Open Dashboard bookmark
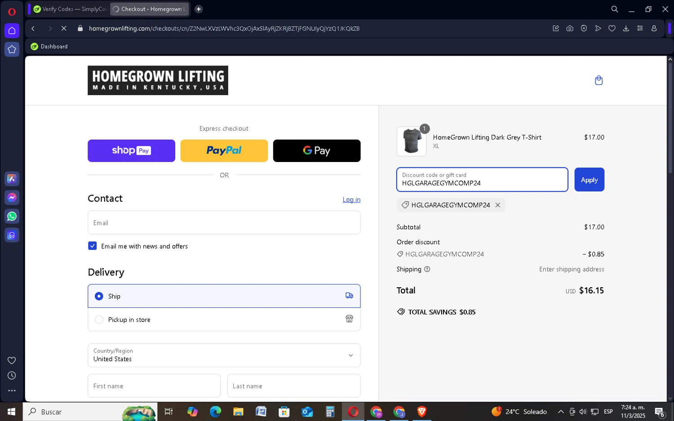The height and width of the screenshot is (421, 674). coord(49,47)
